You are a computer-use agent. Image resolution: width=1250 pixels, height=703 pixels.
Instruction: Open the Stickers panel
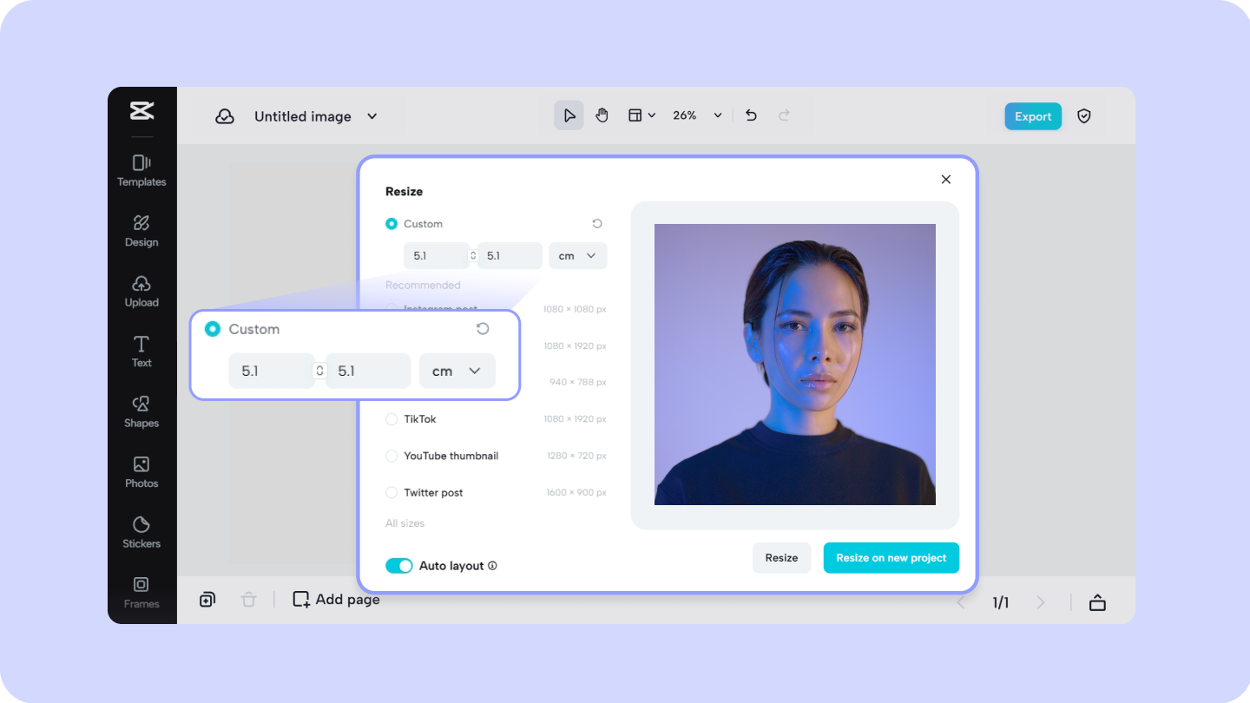click(141, 533)
